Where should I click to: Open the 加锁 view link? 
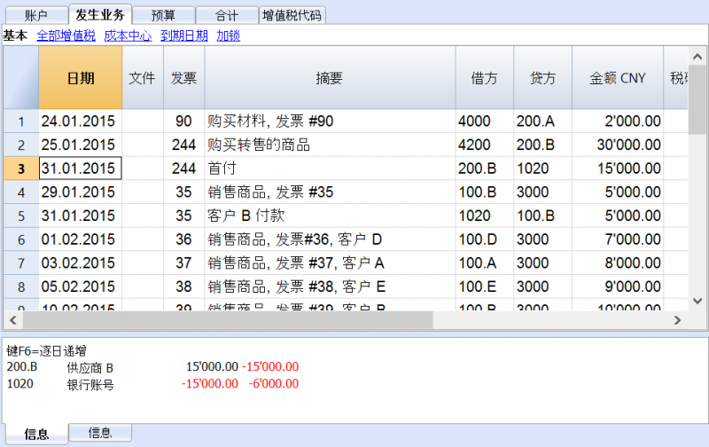(229, 35)
